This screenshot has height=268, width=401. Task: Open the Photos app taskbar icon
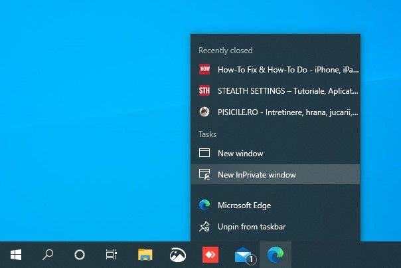click(x=178, y=255)
